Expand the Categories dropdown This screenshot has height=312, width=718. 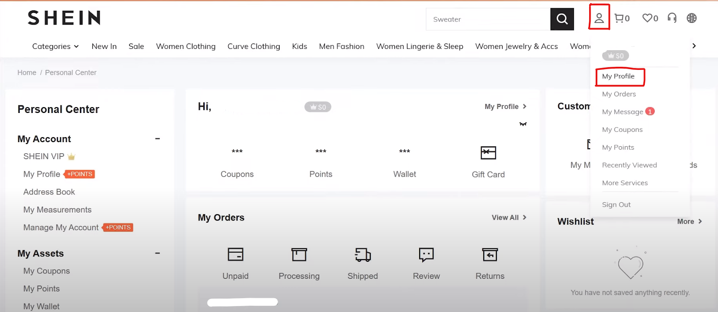click(55, 46)
